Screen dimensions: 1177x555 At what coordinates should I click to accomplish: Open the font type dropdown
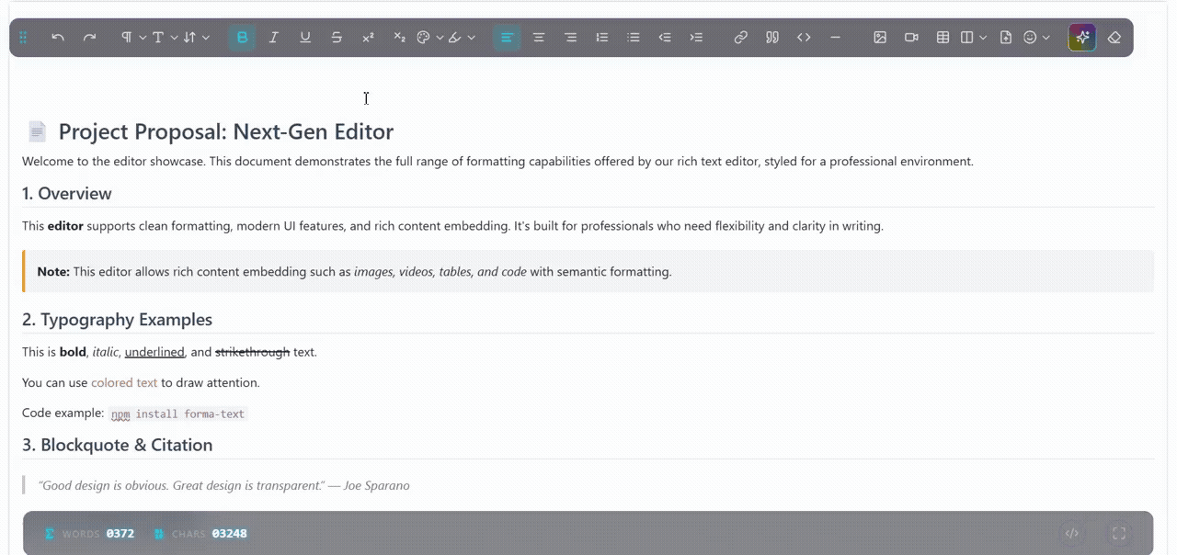(x=164, y=38)
